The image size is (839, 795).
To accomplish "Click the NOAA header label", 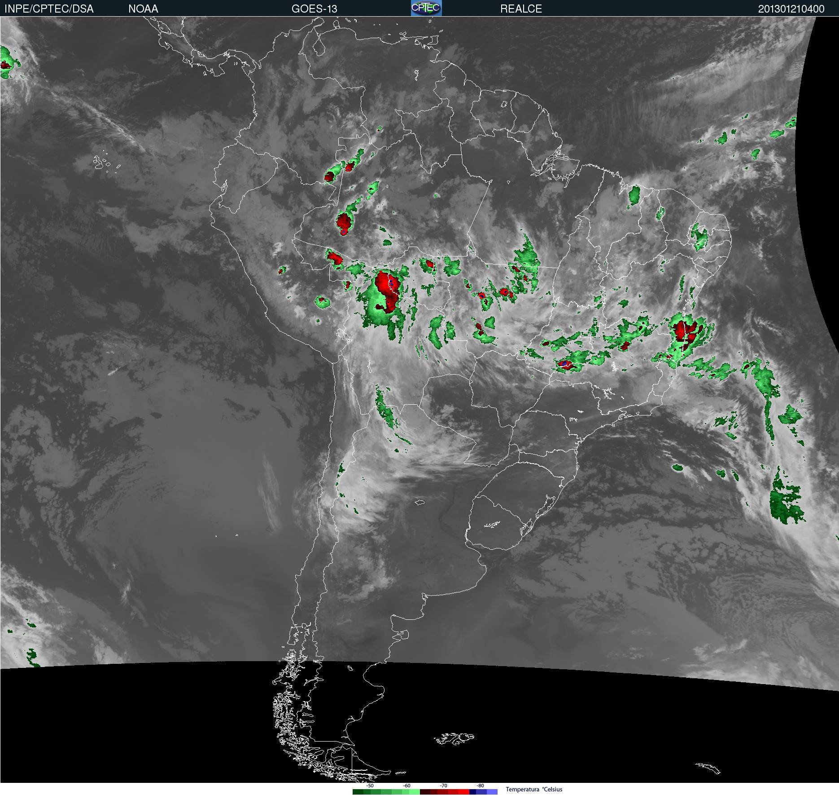I will point(143,9).
